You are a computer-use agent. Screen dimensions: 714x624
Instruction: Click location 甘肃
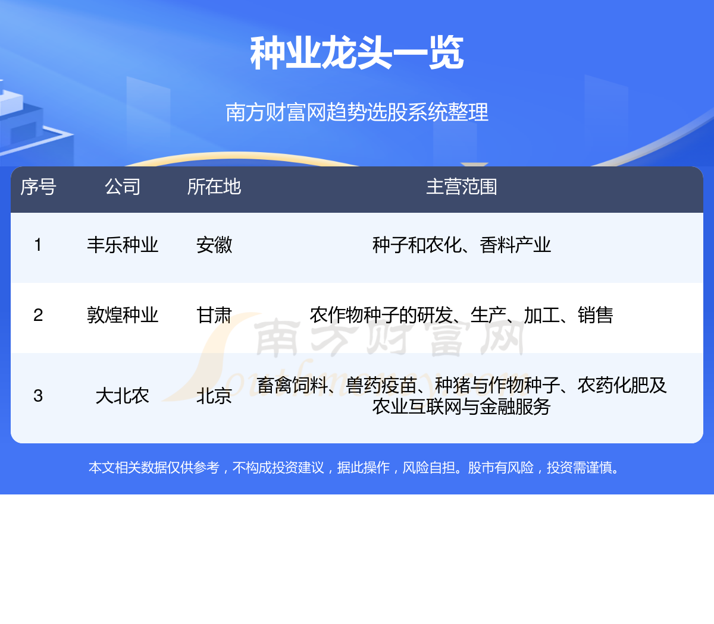click(x=214, y=315)
